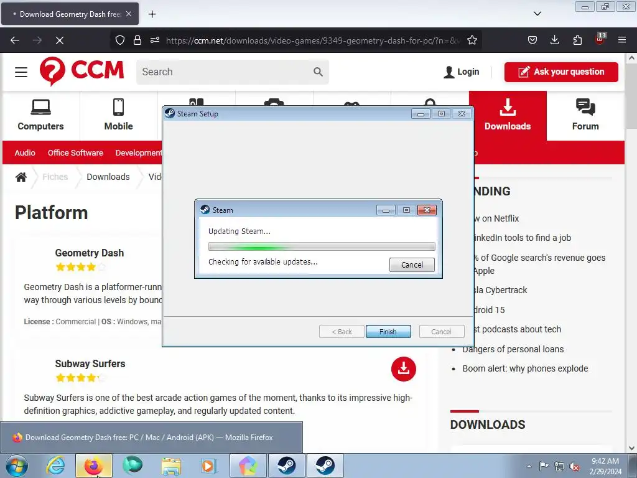Show hidden system tray icons
Viewport: 637px width, 478px height.
pyautogui.click(x=529, y=466)
